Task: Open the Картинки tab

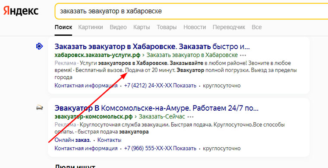Action: (x=91, y=27)
